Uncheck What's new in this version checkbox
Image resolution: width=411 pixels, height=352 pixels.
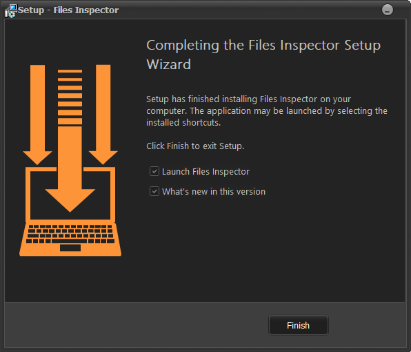click(x=154, y=191)
